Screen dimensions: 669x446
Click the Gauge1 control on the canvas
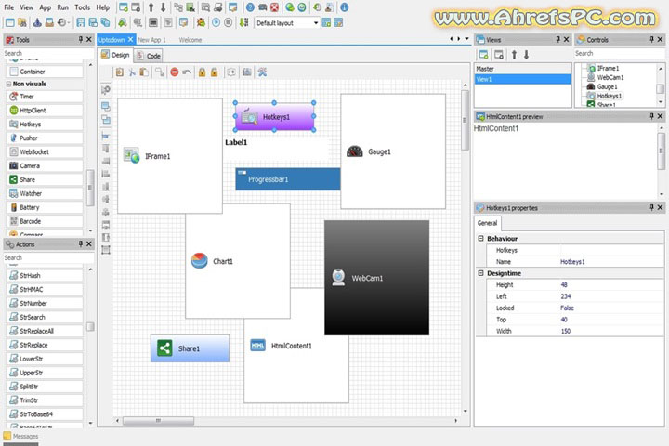tap(393, 151)
